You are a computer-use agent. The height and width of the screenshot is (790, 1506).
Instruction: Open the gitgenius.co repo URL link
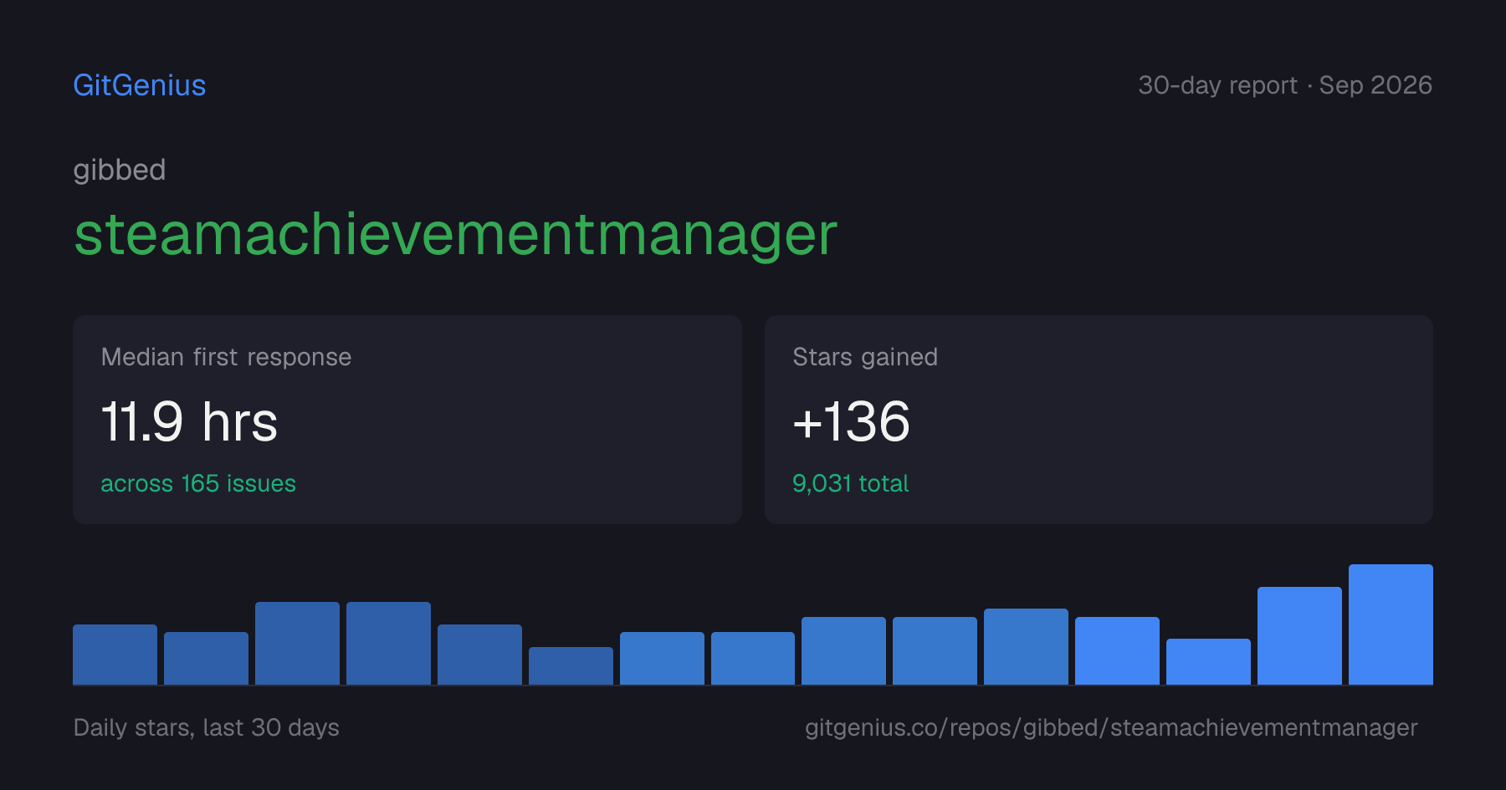click(1111, 727)
